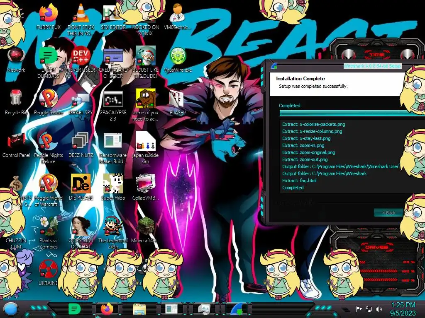The image size is (425, 318).
Task: Click the Start orb on taskbar
Action: [11, 309]
